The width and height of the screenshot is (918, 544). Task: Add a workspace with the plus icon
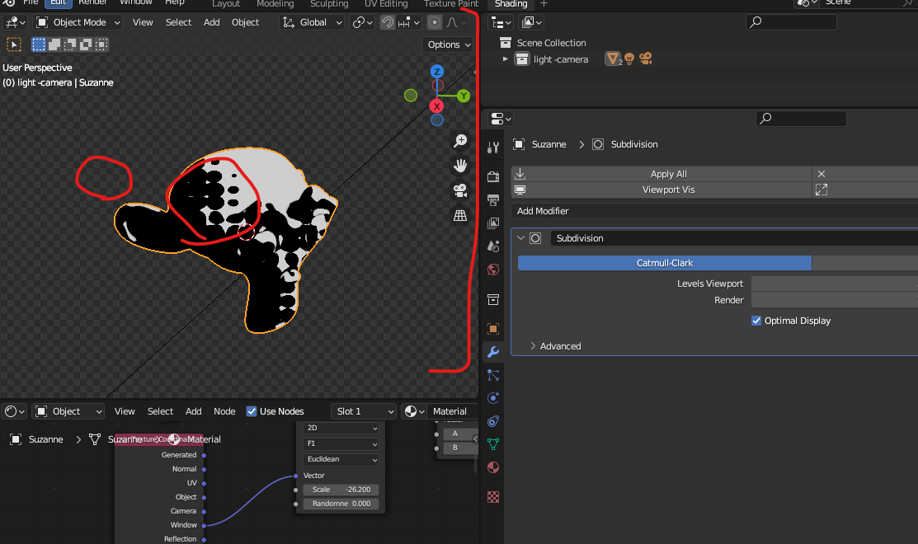[544, 4]
